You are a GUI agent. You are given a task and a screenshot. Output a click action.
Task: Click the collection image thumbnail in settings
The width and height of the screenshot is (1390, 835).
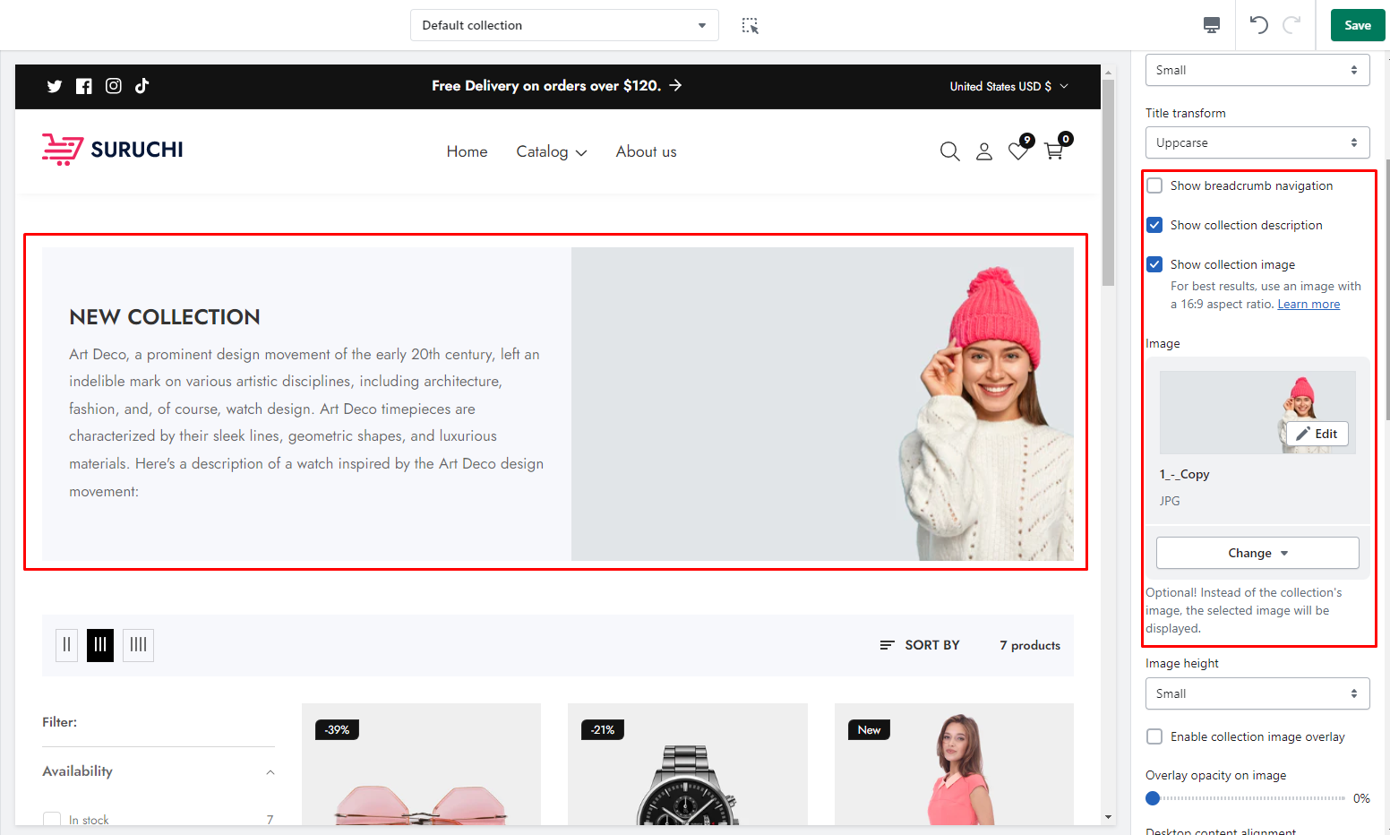(1257, 412)
